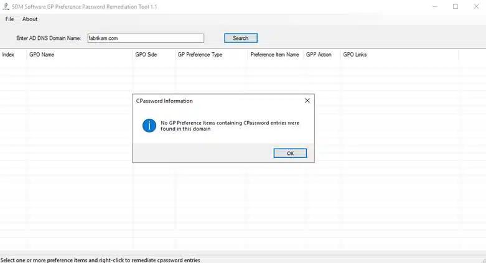Image resolution: width=486 pixels, height=263 pixels.
Task: Minimize the Remediation Tool window
Action: (435, 6)
